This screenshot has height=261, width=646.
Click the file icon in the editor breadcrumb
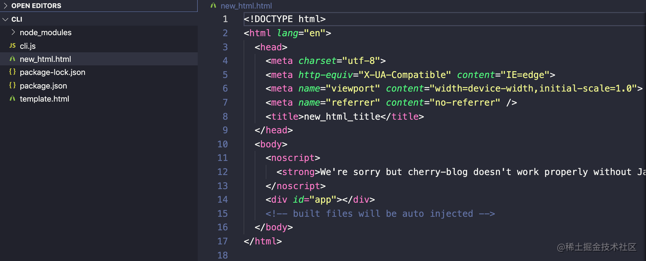coord(214,6)
